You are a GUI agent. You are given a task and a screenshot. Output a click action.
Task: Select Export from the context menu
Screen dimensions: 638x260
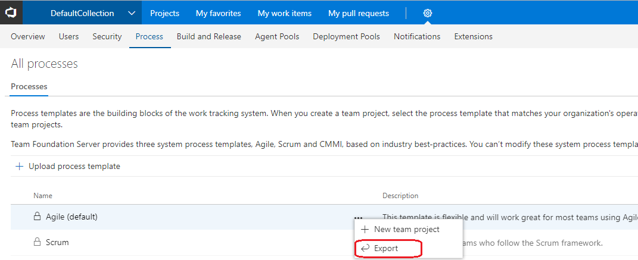[386, 248]
